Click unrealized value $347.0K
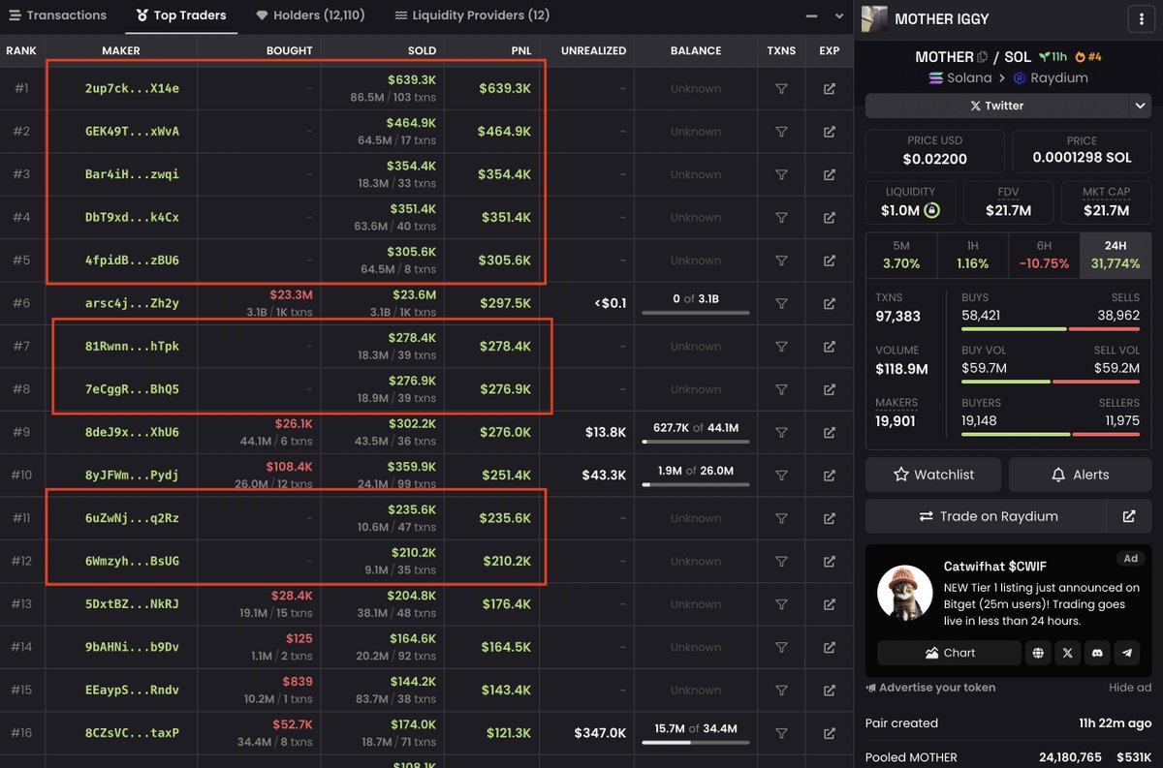Image resolution: width=1163 pixels, height=768 pixels. (600, 733)
